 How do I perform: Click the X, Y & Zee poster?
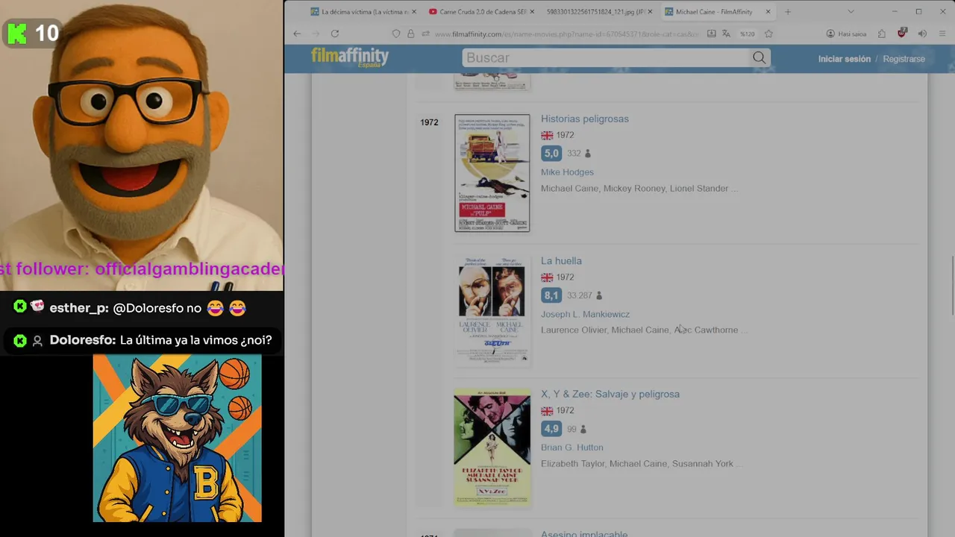(x=492, y=447)
